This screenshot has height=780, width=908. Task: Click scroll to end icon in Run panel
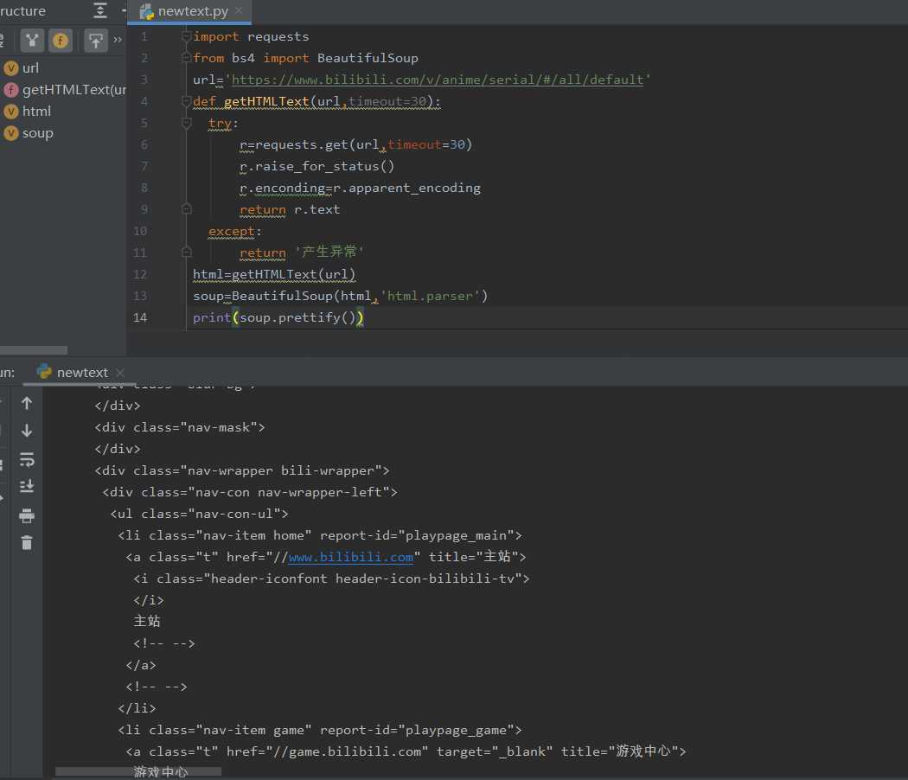tap(27, 486)
